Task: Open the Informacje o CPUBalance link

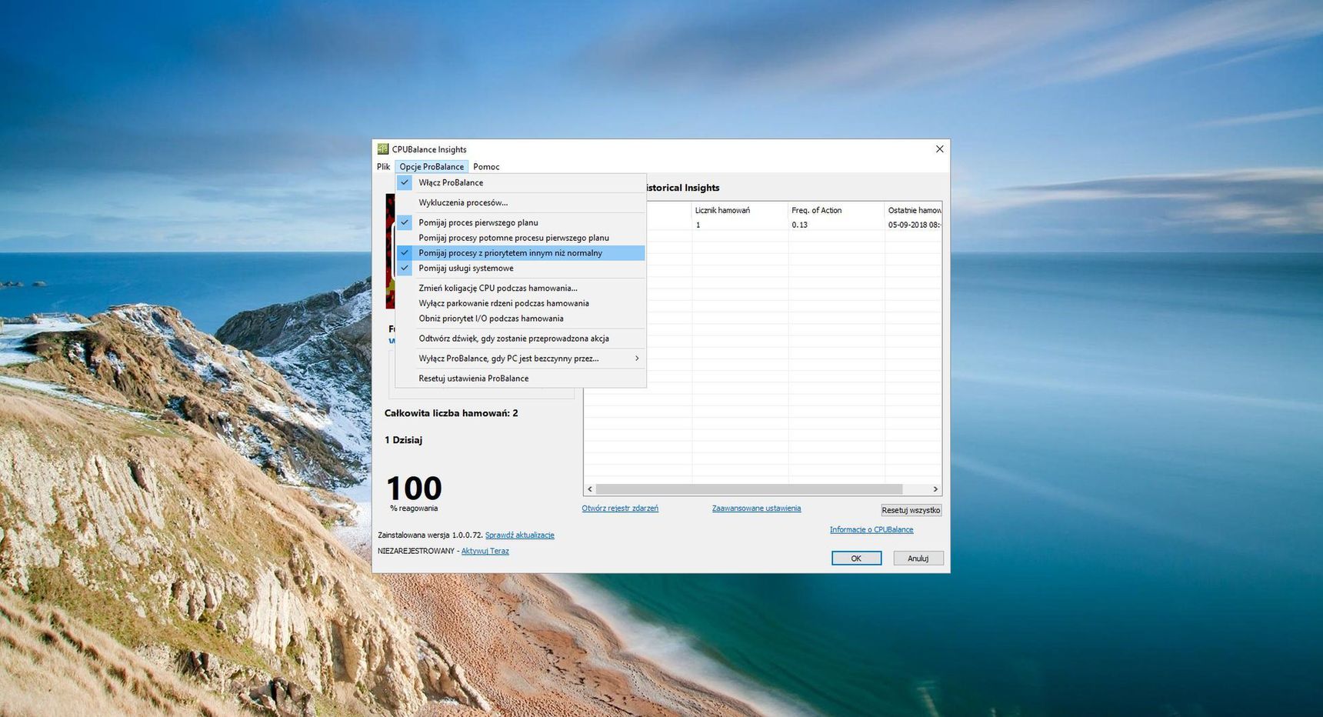Action: (871, 530)
